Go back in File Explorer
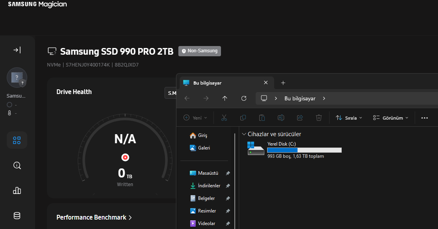The image size is (438, 229). tap(187, 98)
